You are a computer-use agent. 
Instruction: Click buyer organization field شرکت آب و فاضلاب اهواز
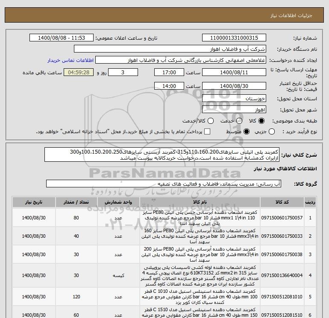pyautogui.click(x=170, y=49)
